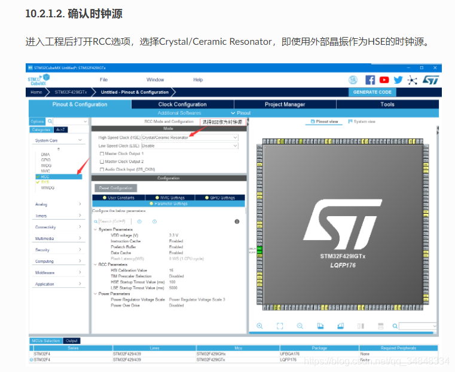Screen dimensions: 455x372
Task: Click the fit-to-screen icon below chip view
Action: [x=280, y=326]
